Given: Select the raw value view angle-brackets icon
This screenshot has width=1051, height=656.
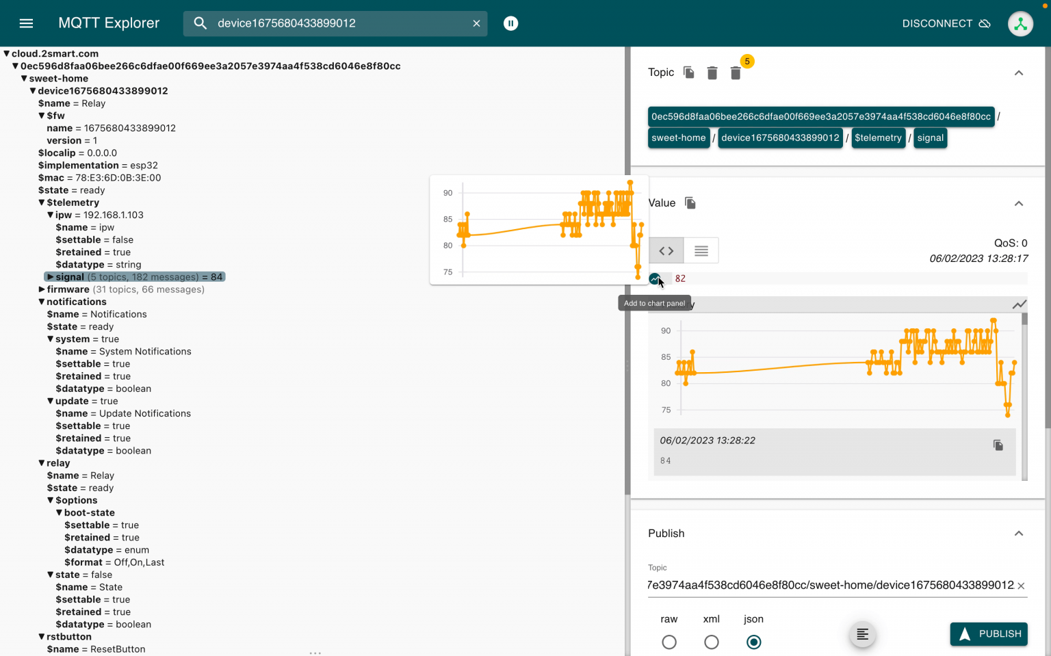Looking at the screenshot, I should tap(666, 250).
